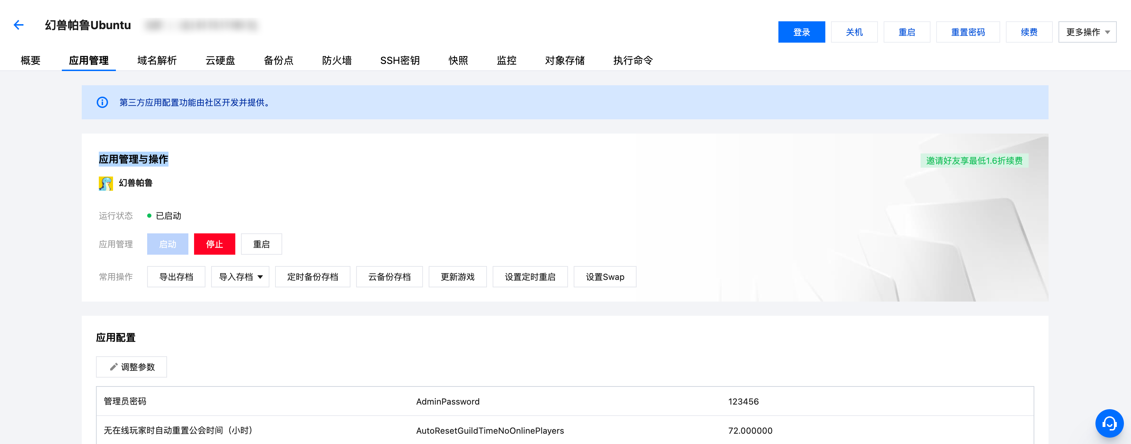The image size is (1131, 444).
Task: Open 定时备份存档 settings
Action: (312, 277)
